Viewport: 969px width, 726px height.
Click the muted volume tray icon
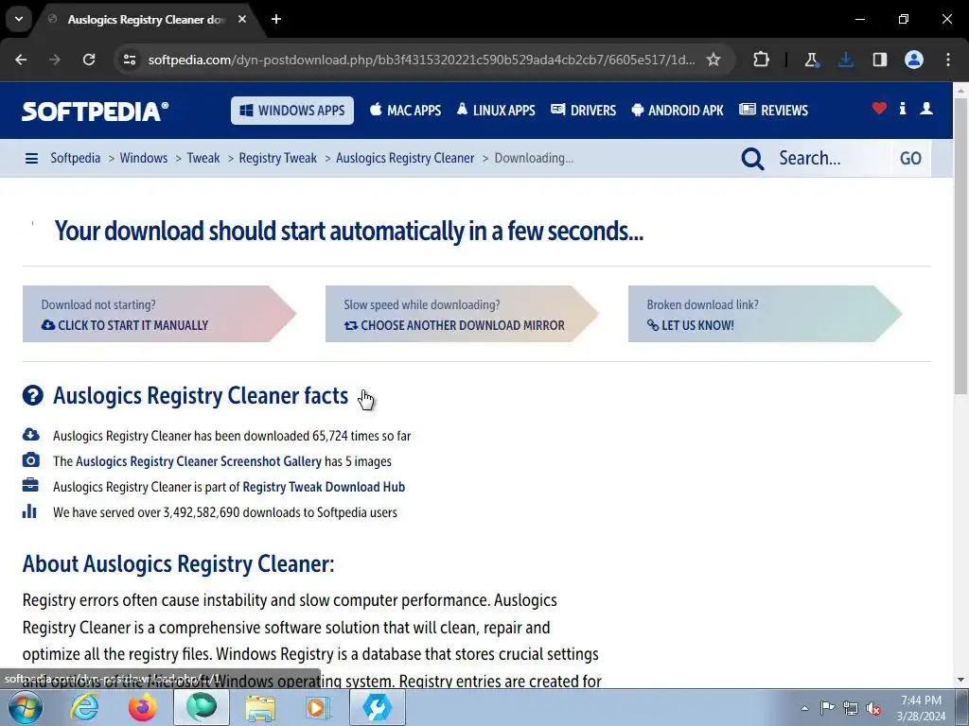pos(873,708)
